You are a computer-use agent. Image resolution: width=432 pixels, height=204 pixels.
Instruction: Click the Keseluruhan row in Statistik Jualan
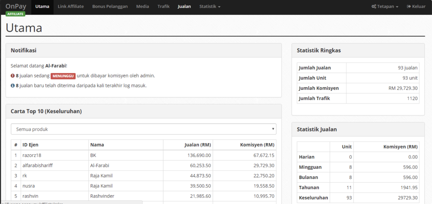[x=313, y=198]
